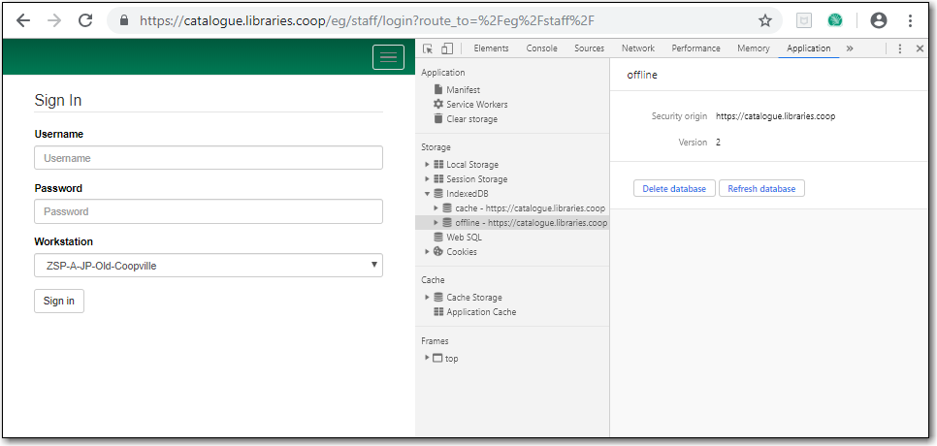Bookmark this page with the star icon
The image size is (937, 446).
[x=765, y=20]
